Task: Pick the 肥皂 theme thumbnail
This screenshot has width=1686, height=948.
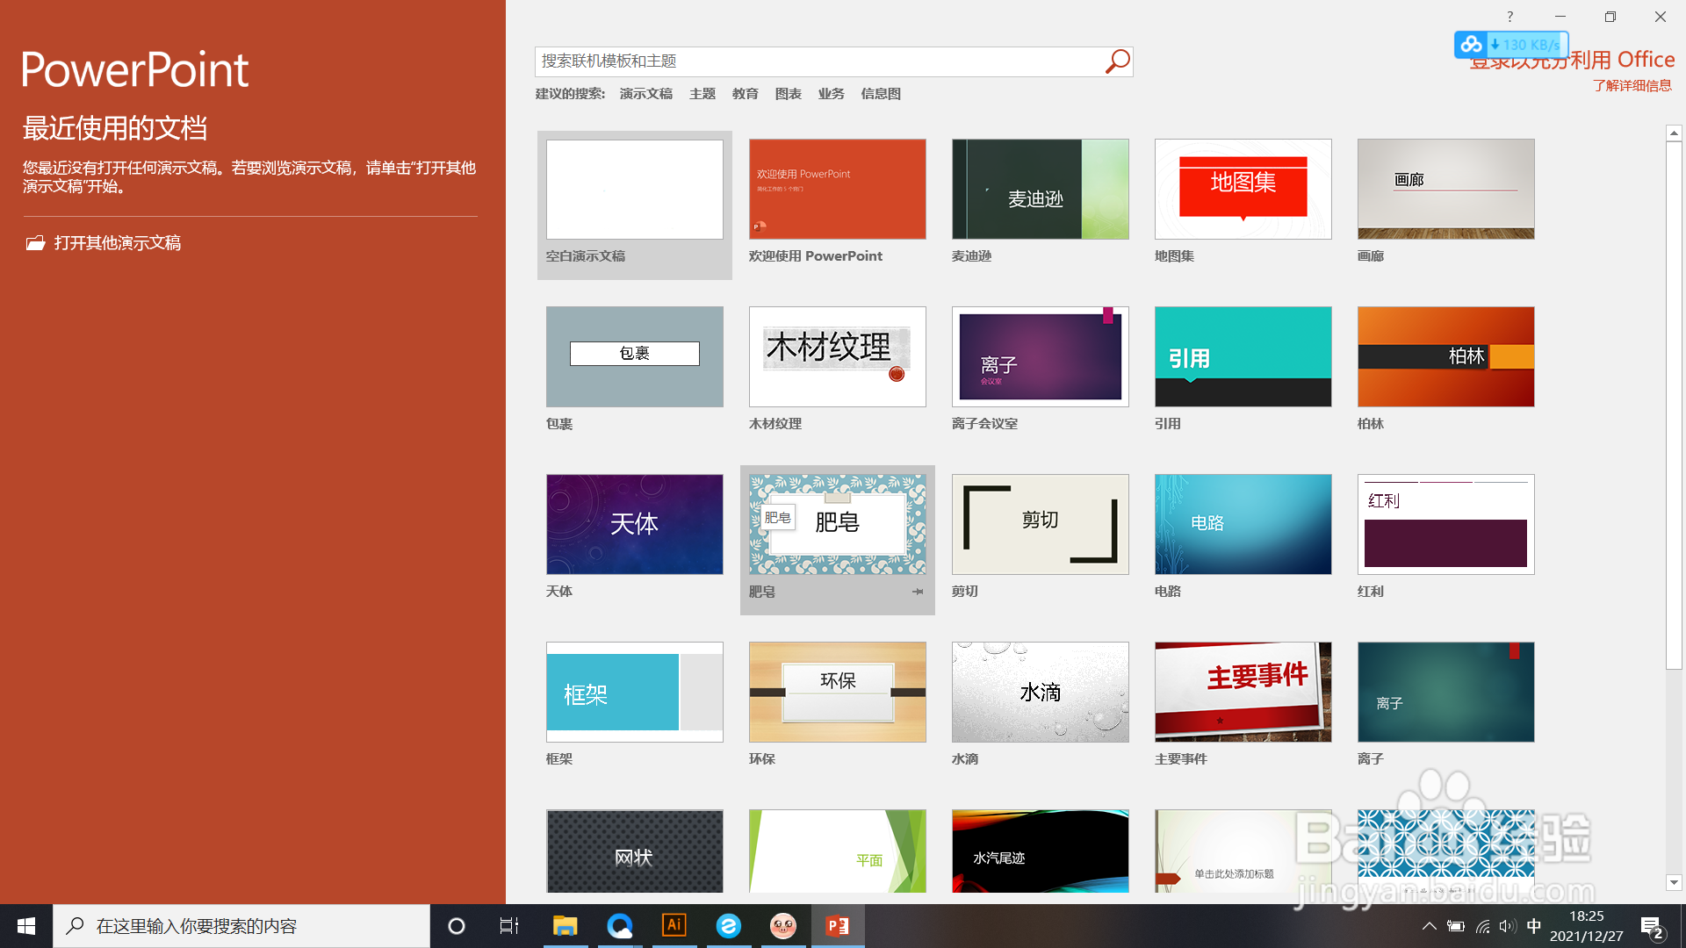Action: tap(838, 525)
